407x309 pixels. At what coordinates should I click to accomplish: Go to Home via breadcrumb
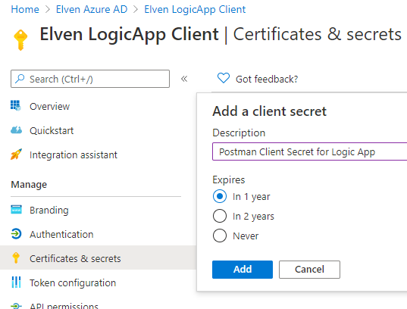point(25,9)
